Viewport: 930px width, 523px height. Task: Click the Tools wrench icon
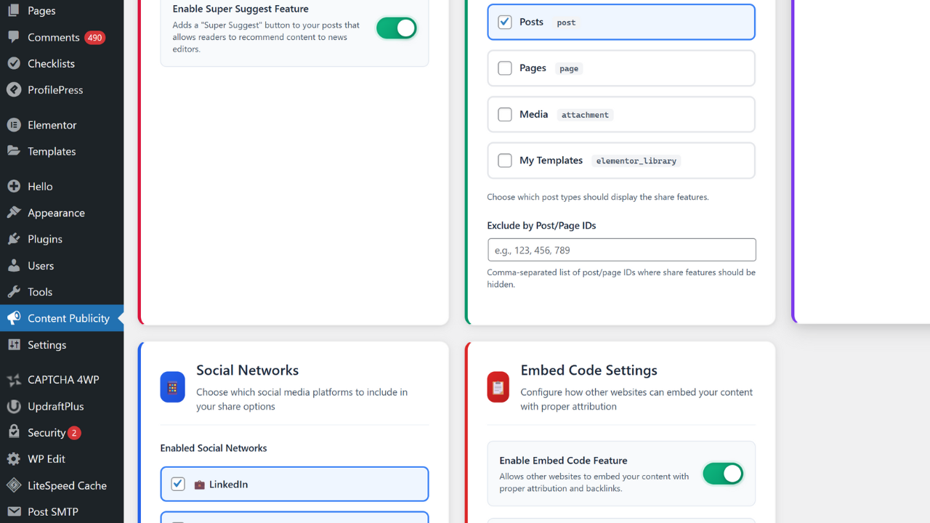pyautogui.click(x=14, y=292)
